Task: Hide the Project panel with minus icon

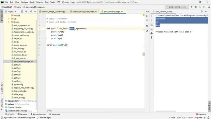Action: point(35,12)
